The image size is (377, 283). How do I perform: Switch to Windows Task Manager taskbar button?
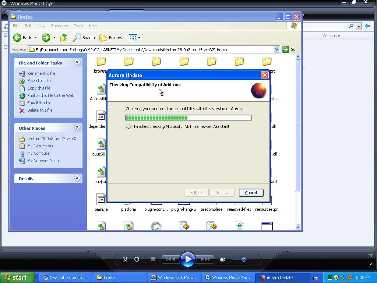[174, 277]
